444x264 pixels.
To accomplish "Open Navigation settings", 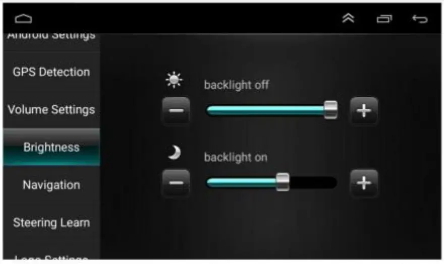I will (51, 185).
